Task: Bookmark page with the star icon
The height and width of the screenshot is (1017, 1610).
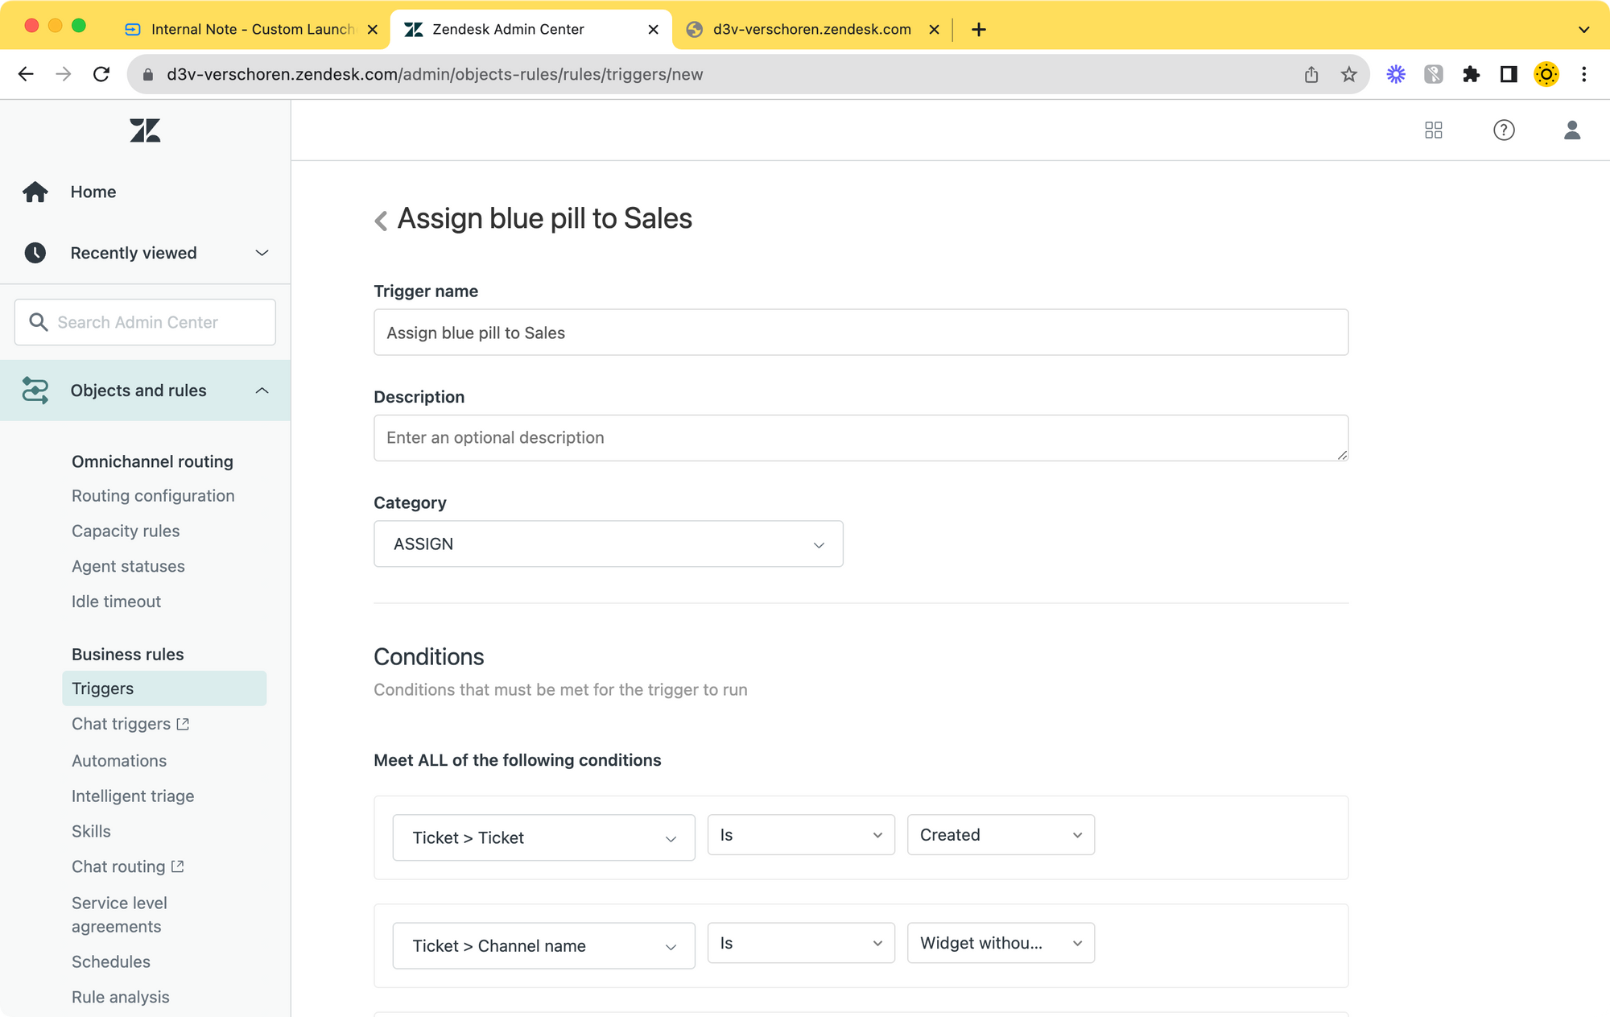Action: pos(1348,75)
